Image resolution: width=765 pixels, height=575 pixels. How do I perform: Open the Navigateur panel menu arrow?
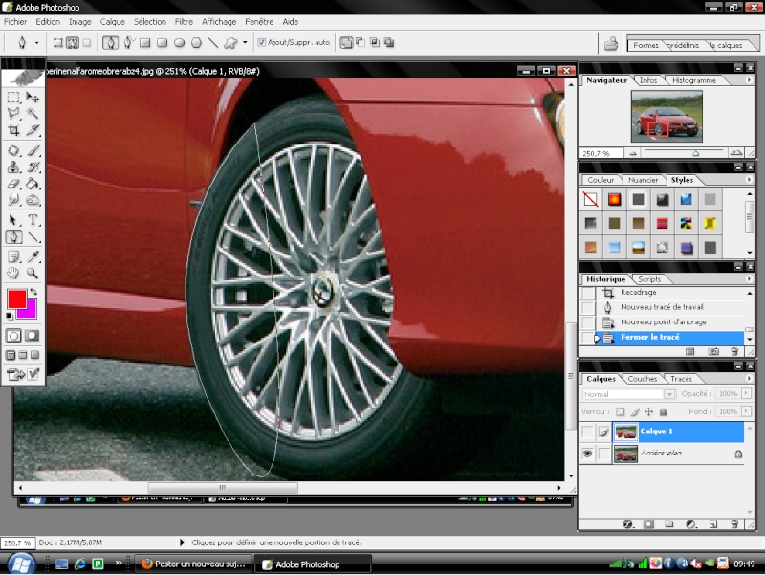pyautogui.click(x=749, y=80)
